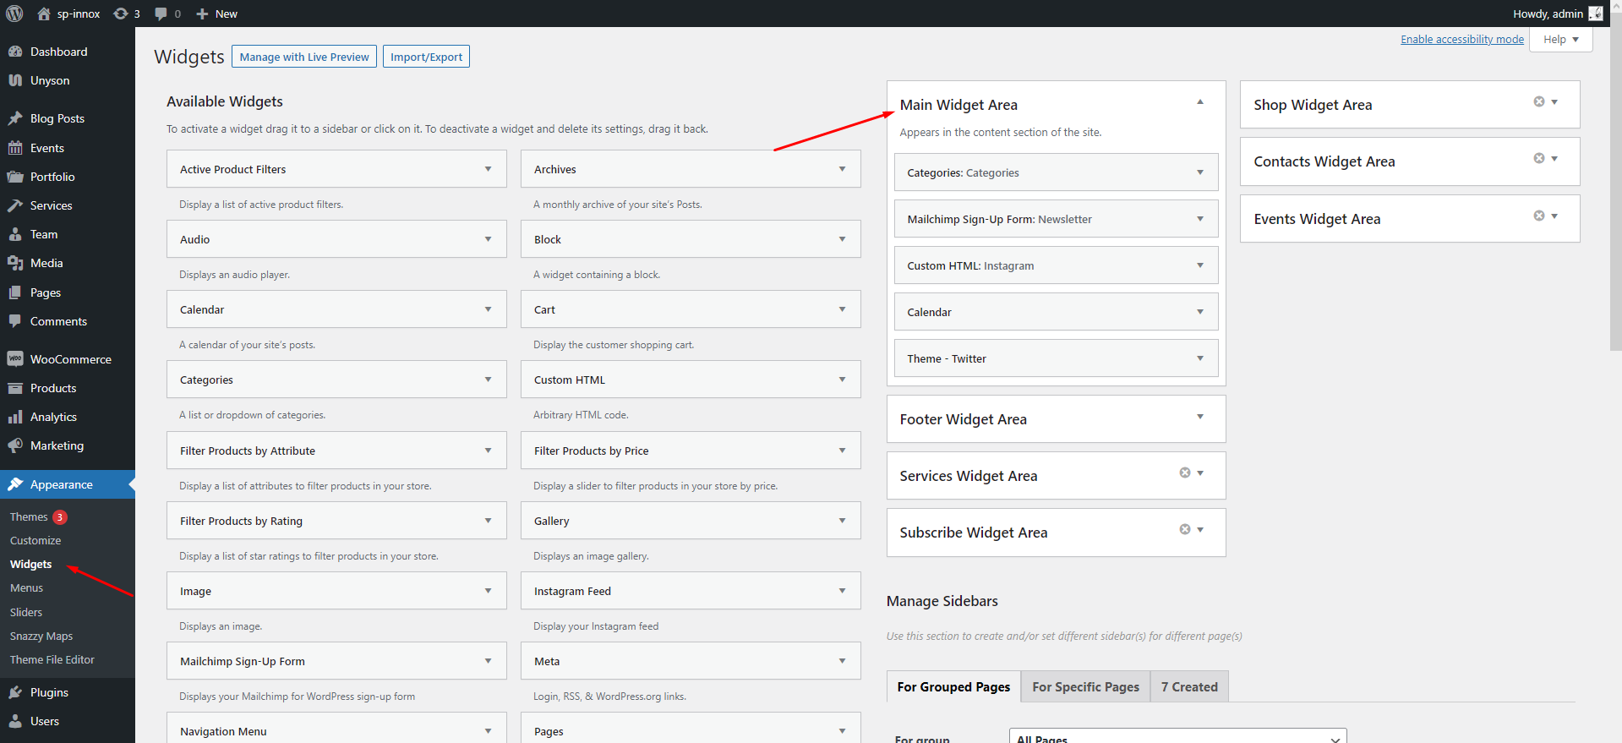1622x743 pixels.
Task: Expand the Events Widget Area panel
Action: pyautogui.click(x=1554, y=216)
